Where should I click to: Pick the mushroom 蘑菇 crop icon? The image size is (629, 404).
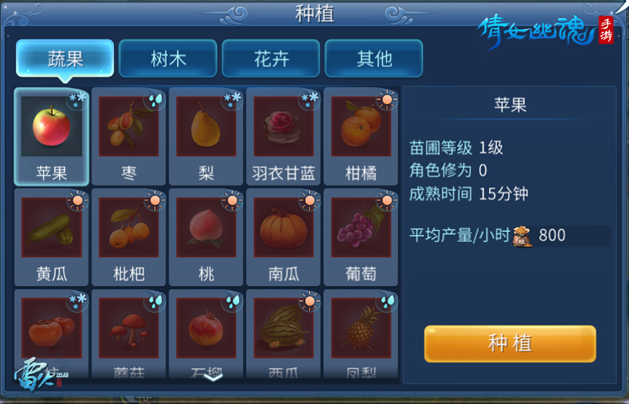click(129, 328)
